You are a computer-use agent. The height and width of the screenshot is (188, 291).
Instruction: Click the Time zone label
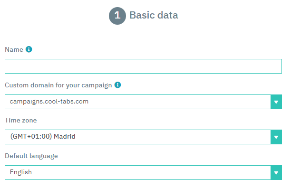[x=21, y=121]
